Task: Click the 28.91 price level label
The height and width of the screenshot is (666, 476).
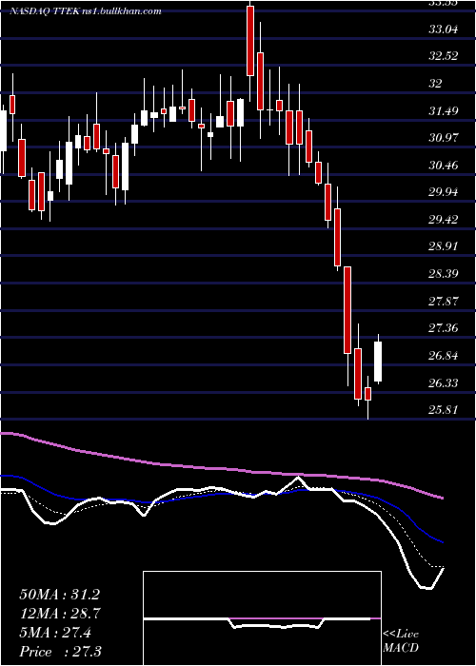Action: pos(444,246)
